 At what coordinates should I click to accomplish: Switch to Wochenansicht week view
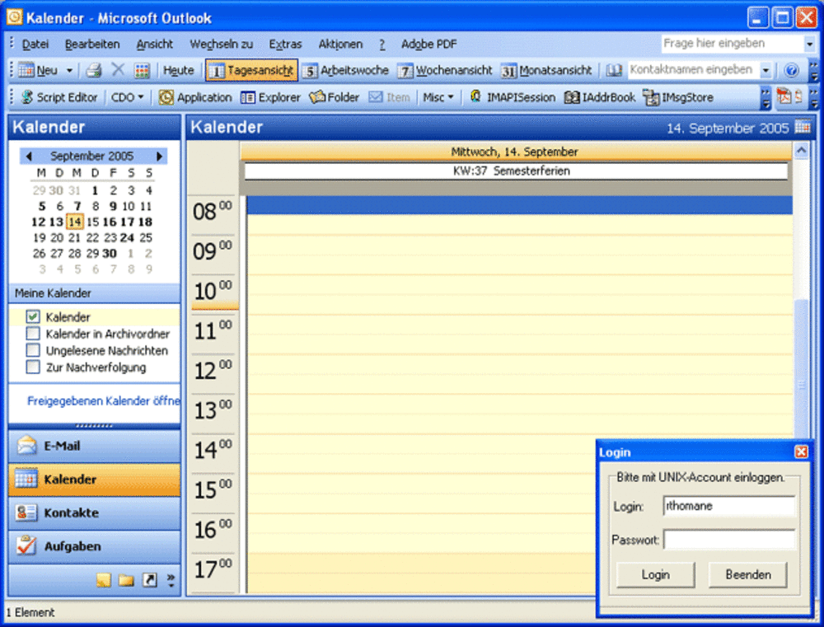tap(445, 70)
